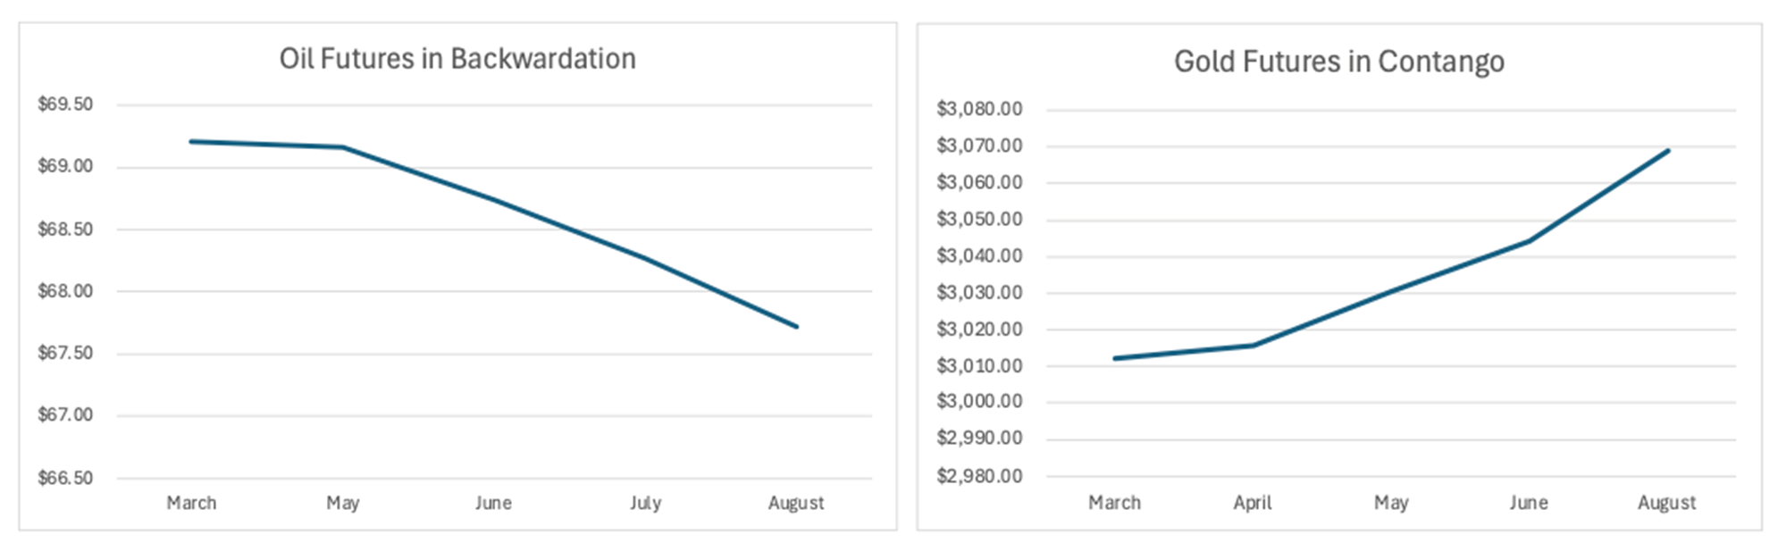Screen dimensions: 1778x551
Task: Select the $69.50 label on oil chart axis
Action: 65,104
